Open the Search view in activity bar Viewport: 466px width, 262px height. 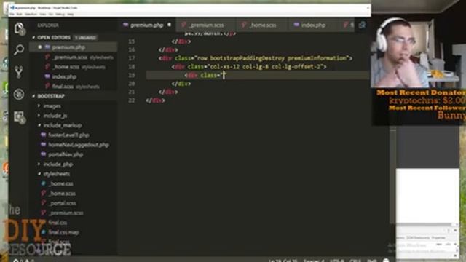coord(19,50)
